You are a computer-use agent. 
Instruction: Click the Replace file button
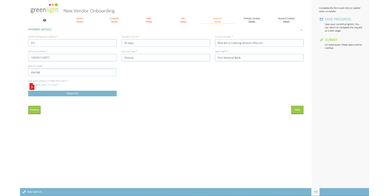[72, 93]
